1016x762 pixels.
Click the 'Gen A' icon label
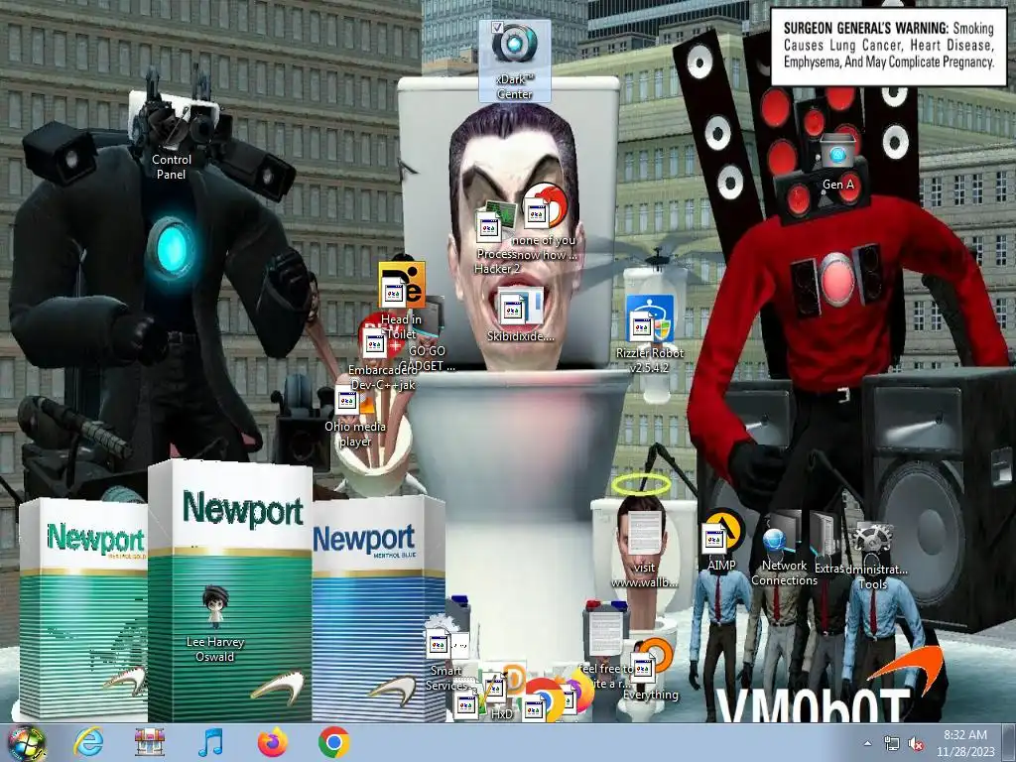[837, 184]
